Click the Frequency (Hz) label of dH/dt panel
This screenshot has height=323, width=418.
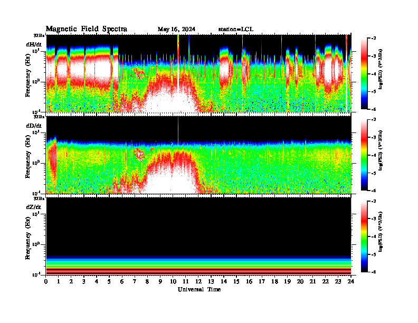28,77
